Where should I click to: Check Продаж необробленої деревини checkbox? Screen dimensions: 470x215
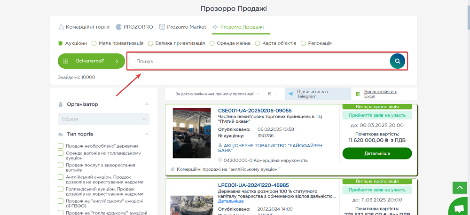click(x=61, y=146)
